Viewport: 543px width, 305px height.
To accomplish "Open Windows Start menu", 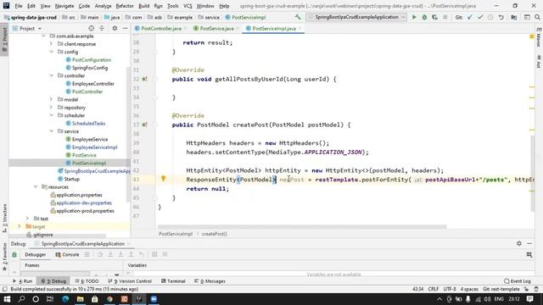I will 7,299.
